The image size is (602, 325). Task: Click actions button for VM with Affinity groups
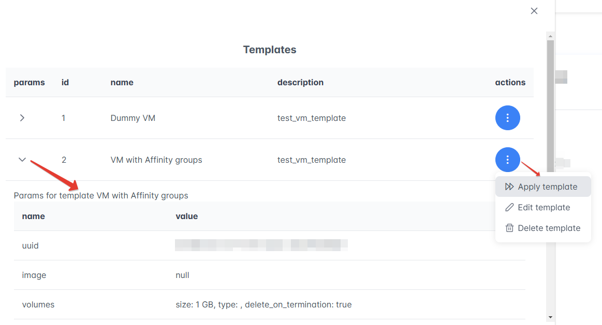pos(507,160)
